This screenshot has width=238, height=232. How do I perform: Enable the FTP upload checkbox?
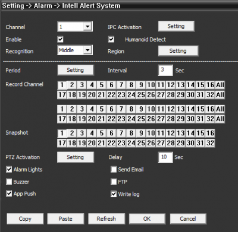point(114,182)
